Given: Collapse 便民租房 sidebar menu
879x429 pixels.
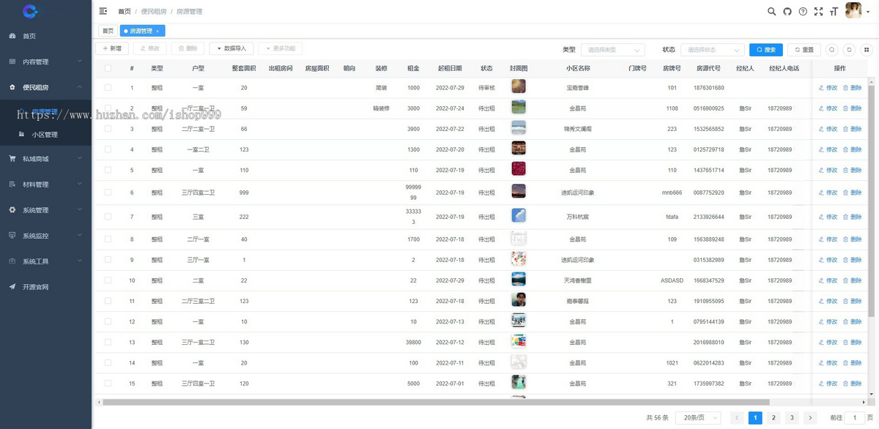Looking at the screenshot, I should pos(45,87).
